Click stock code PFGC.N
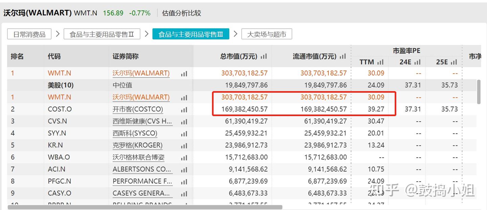The width and height of the screenshot is (487, 210). [60, 181]
